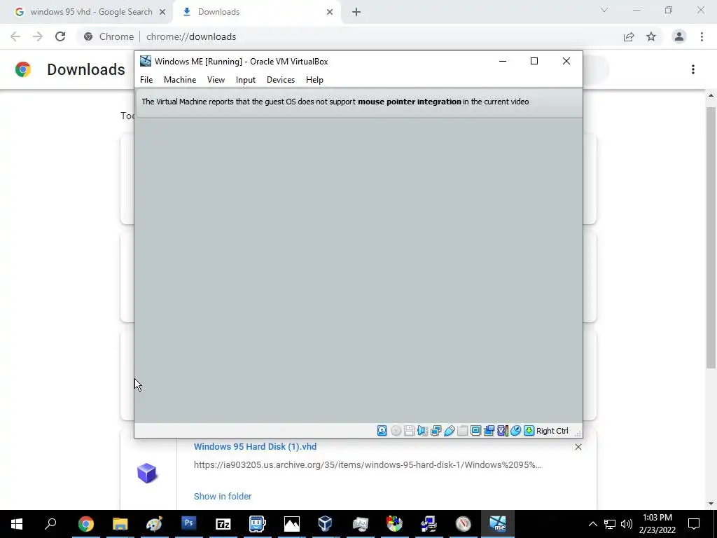The width and height of the screenshot is (717, 538).
Task: Open the Downloads page more actions menu
Action: (693, 69)
